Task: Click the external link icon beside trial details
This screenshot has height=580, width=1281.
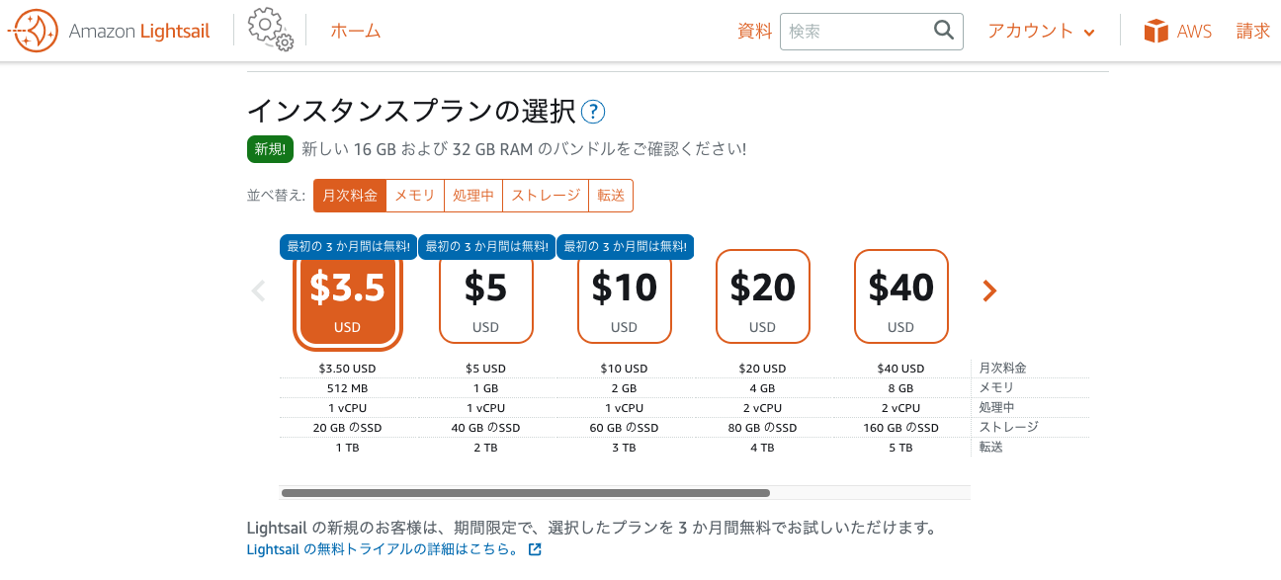Action: 535,549
